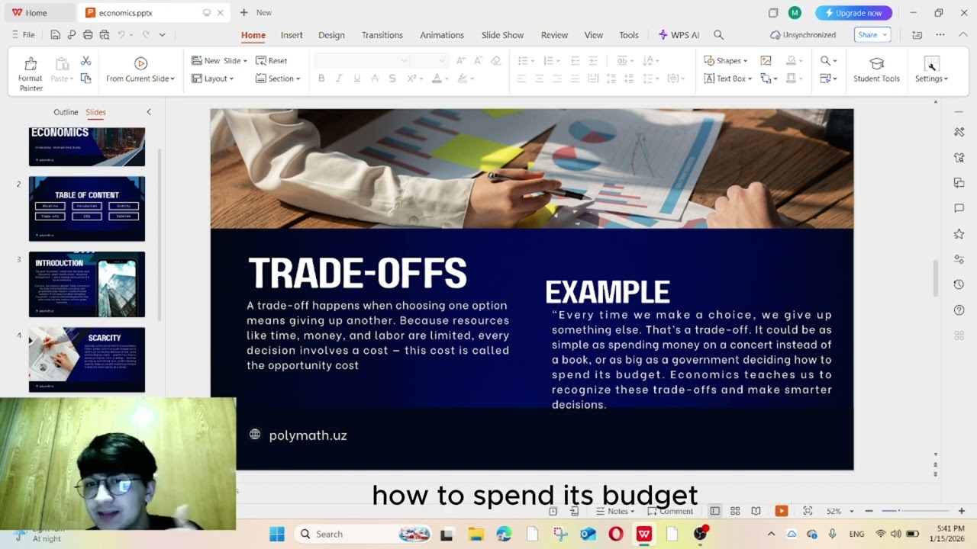Click the more options ellipsis in title ribbon
The height and width of the screenshot is (549, 977).
(x=940, y=35)
